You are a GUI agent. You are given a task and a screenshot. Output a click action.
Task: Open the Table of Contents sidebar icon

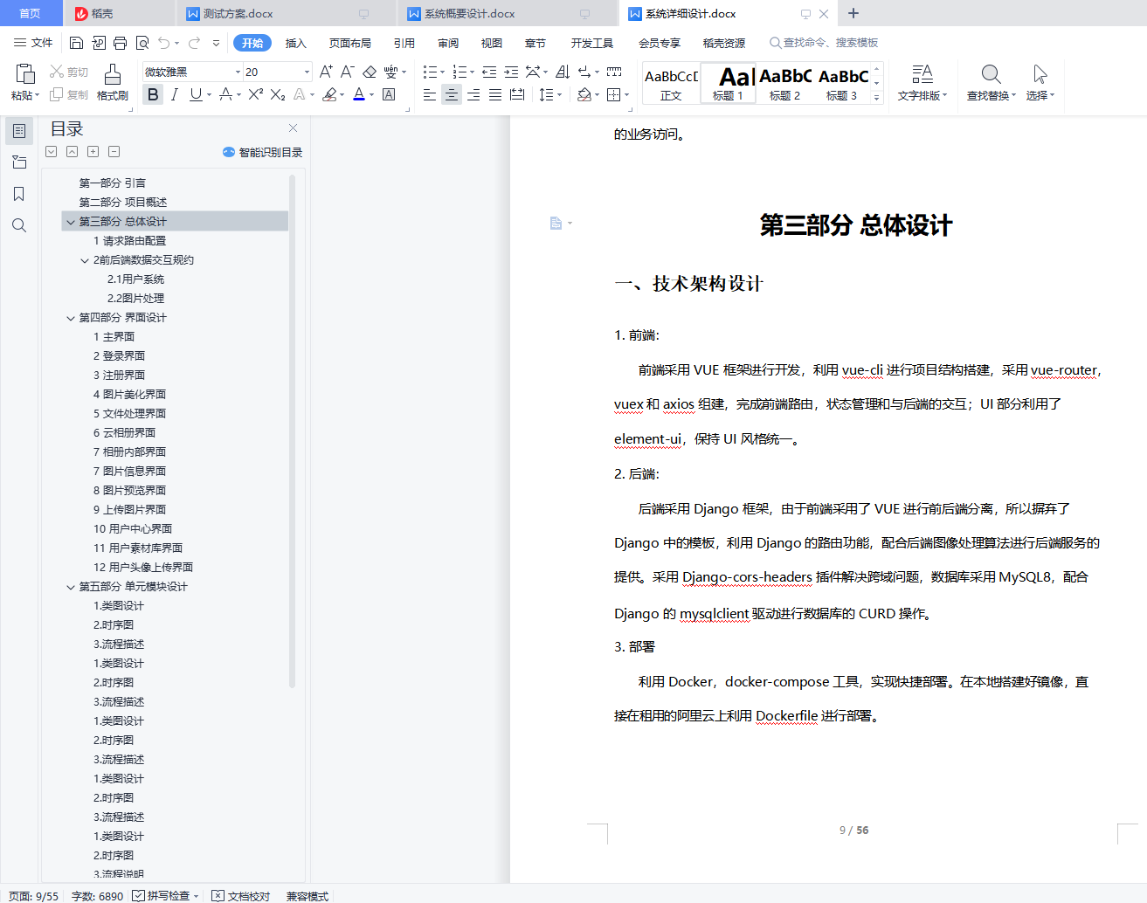(x=19, y=131)
